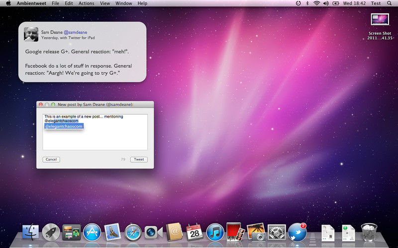Open Mail stamp icon in dock
The height and width of the screenshot is (248, 398).
(112, 232)
